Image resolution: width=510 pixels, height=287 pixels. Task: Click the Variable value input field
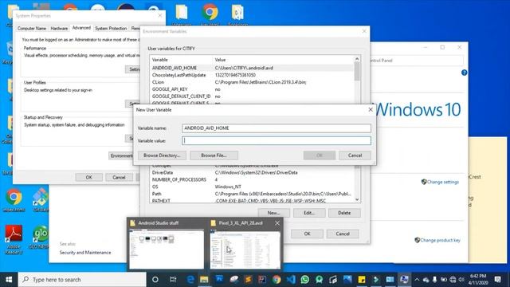point(277,140)
